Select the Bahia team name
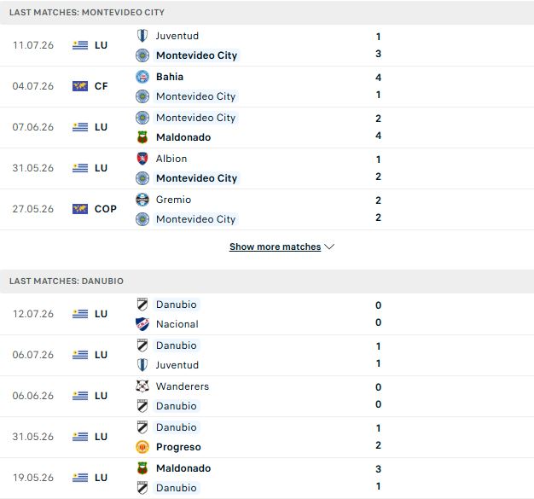This screenshot has width=534, height=499. [x=170, y=77]
